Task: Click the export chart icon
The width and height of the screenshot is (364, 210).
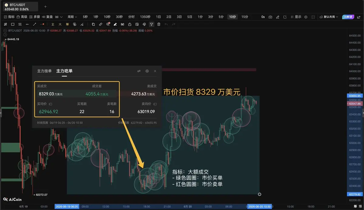Action: 285,17
